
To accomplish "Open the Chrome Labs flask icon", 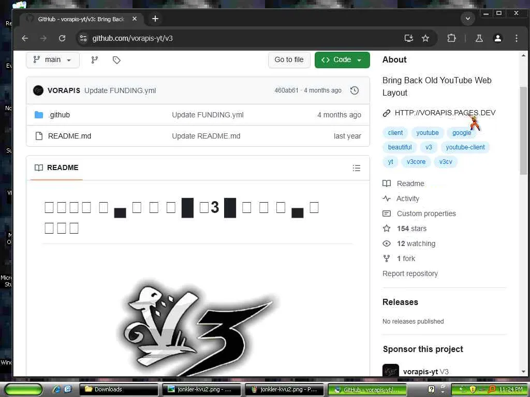I will click(479, 38).
